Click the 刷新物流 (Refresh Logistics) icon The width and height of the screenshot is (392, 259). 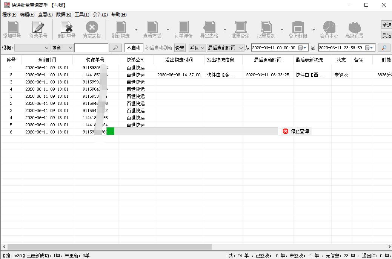click(x=121, y=29)
